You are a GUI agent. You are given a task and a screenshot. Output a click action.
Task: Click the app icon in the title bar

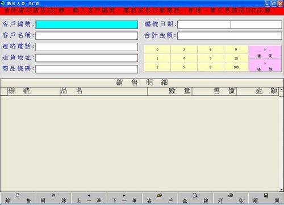(x=3, y=3)
